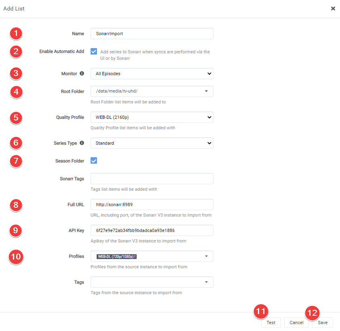Click 'Apikey of the Sonarr V3 instance' text

click(138, 241)
